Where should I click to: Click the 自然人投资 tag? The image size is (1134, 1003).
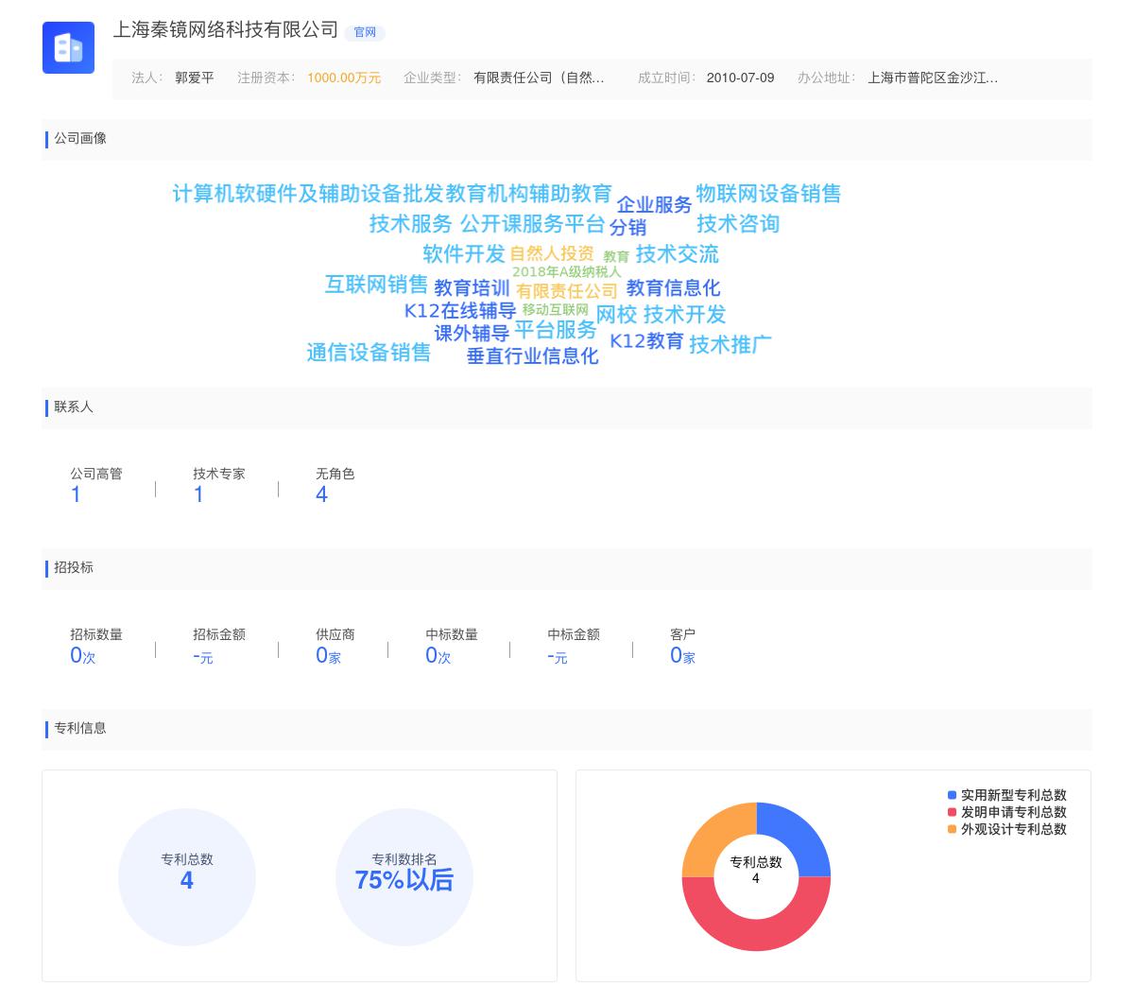click(x=552, y=253)
